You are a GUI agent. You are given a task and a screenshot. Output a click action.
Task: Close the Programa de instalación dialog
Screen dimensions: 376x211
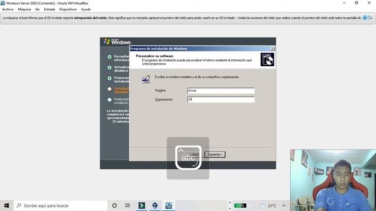point(273,49)
